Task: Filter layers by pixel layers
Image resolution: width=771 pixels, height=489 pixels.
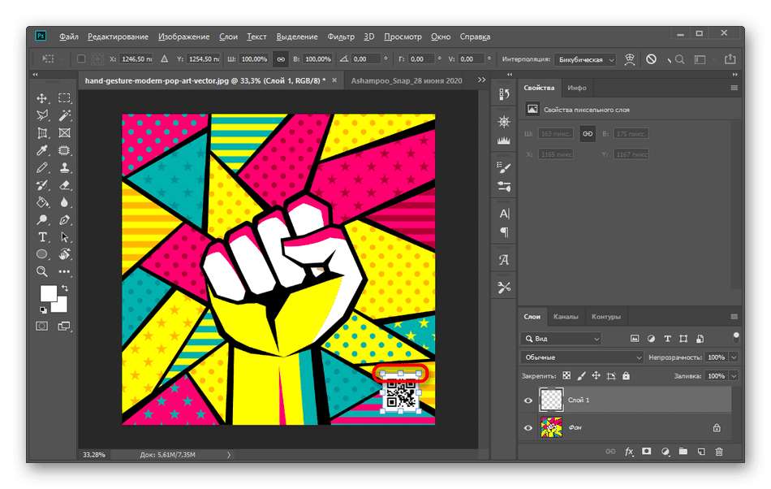Action: click(635, 339)
